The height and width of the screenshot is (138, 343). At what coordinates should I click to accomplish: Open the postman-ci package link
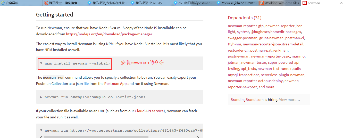(x=295, y=38)
